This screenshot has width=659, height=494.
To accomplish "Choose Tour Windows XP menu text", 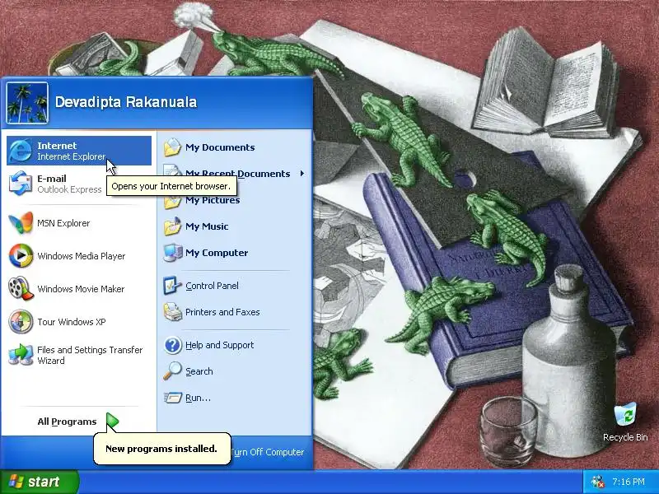I will (72, 322).
